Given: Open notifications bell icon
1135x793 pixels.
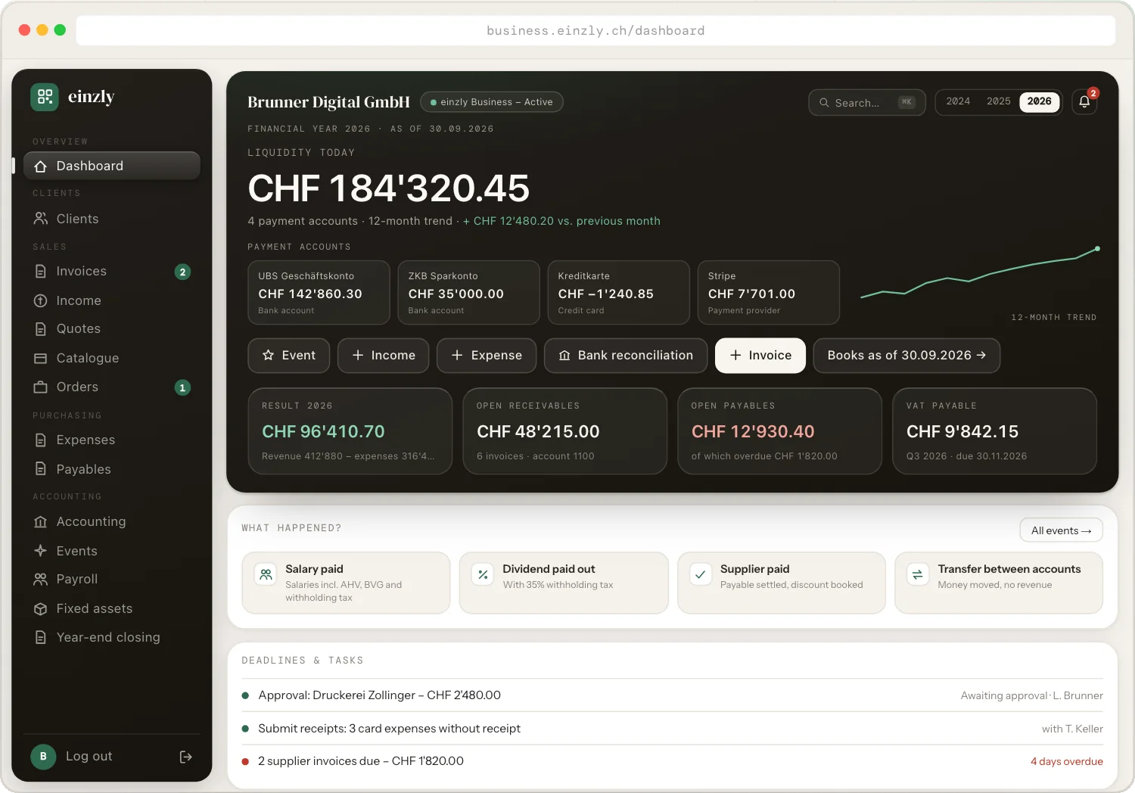Looking at the screenshot, I should (x=1084, y=102).
